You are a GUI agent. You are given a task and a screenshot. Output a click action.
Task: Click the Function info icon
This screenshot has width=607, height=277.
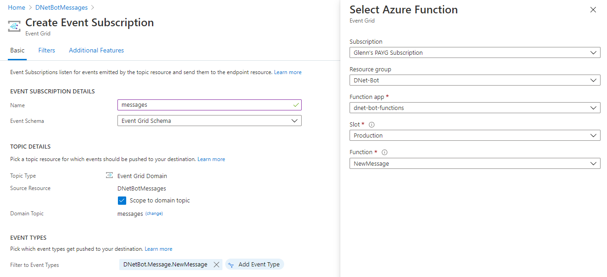385,152
